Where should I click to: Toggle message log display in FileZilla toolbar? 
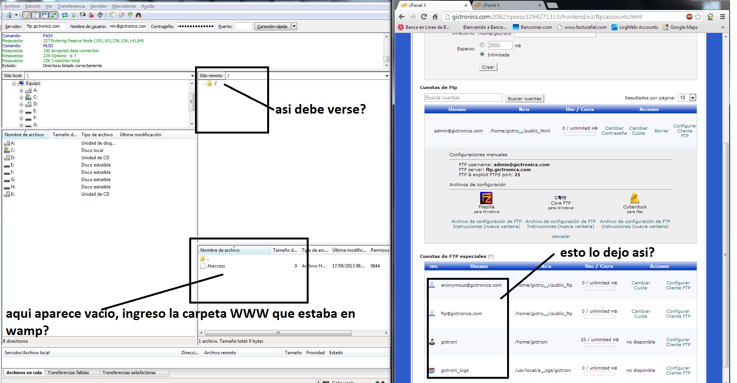pyautogui.click(x=27, y=15)
